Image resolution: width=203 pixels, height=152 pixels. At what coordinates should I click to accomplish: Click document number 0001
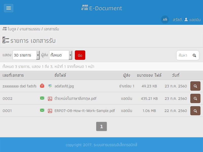tap(7, 111)
